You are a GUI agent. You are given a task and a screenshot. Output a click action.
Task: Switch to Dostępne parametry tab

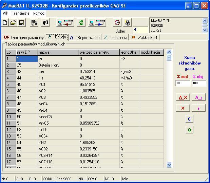pyautogui.click(x=23, y=38)
